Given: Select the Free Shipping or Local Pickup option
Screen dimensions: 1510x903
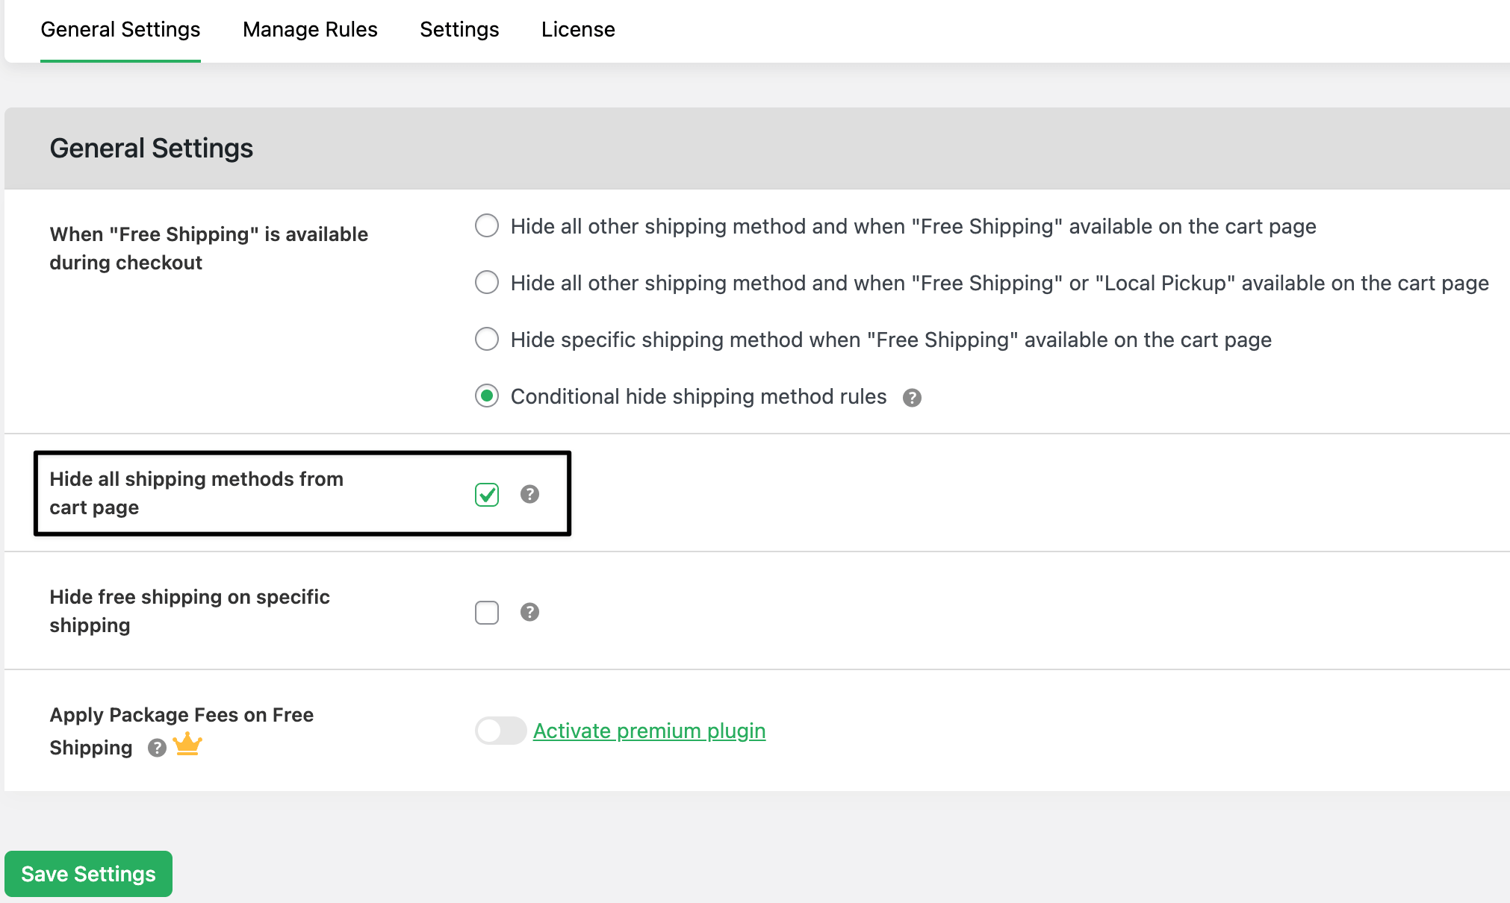Looking at the screenshot, I should click(486, 282).
